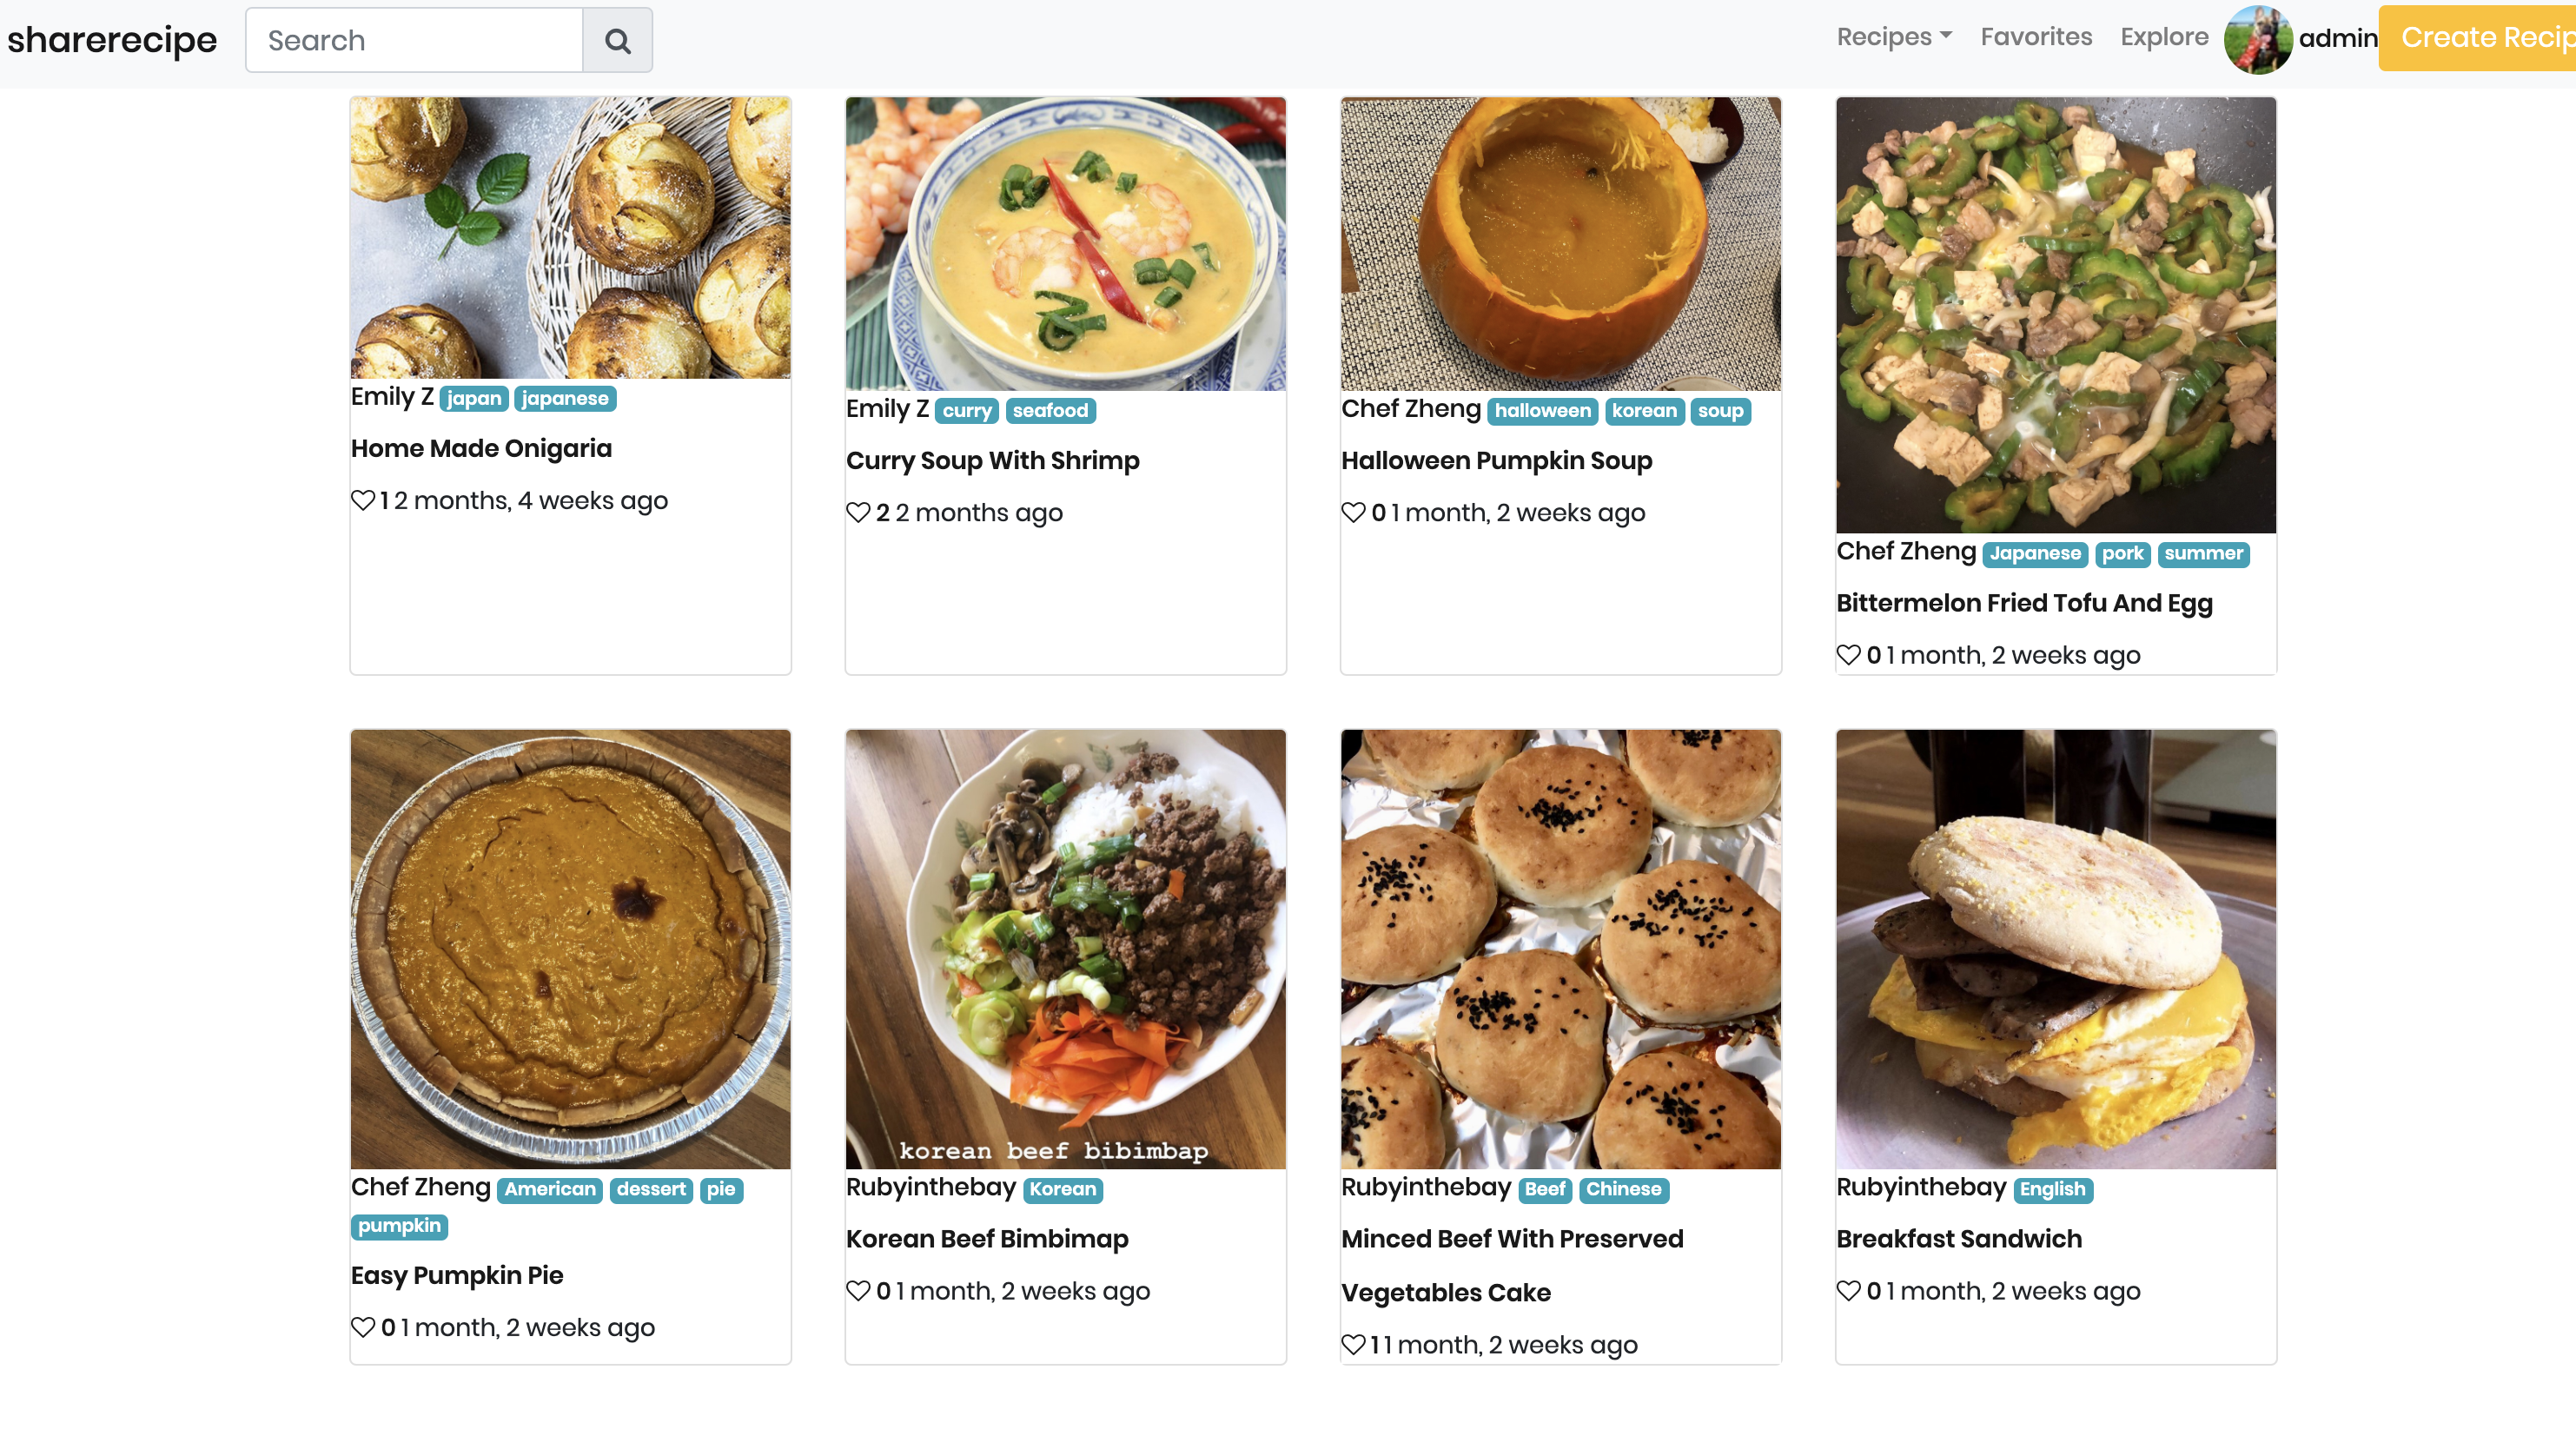This screenshot has height=1436, width=2576.
Task: Click the Breakfast Sandwich heart icon
Action: click(1847, 1291)
